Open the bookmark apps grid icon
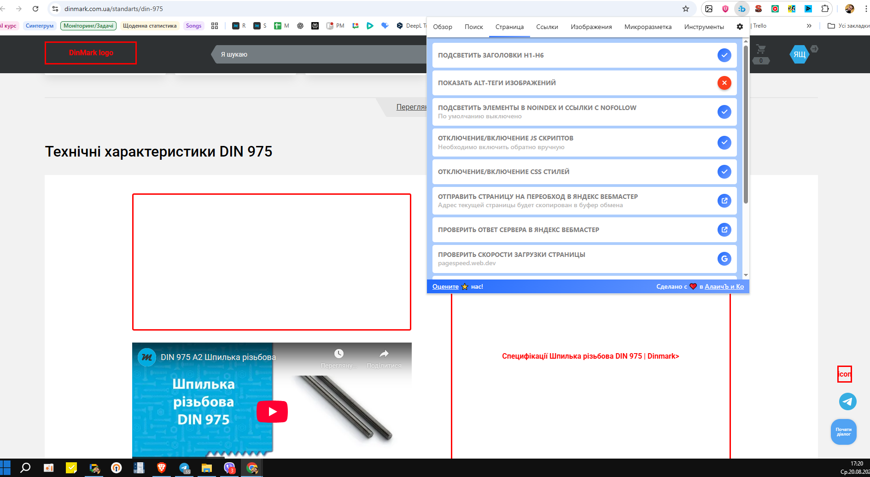Image resolution: width=870 pixels, height=477 pixels. coord(215,26)
